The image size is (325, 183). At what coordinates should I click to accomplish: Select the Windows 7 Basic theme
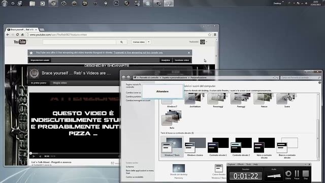pos(172,146)
